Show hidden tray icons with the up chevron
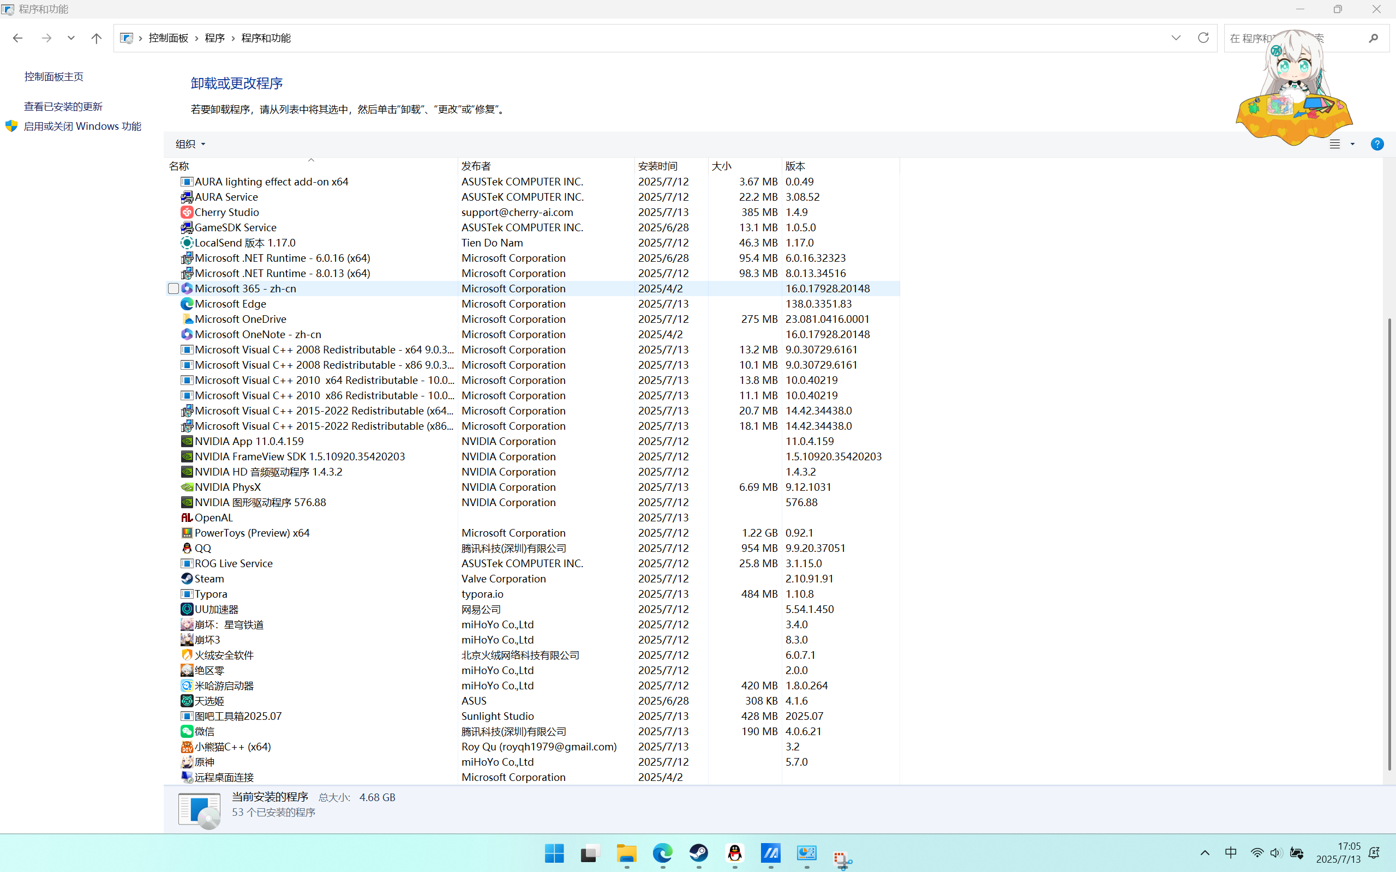This screenshot has height=872, width=1396. click(x=1205, y=853)
